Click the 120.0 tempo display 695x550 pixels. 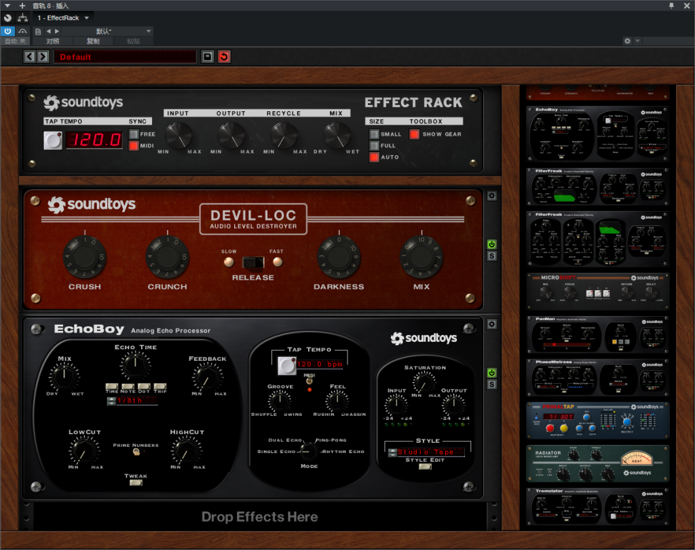click(x=94, y=140)
